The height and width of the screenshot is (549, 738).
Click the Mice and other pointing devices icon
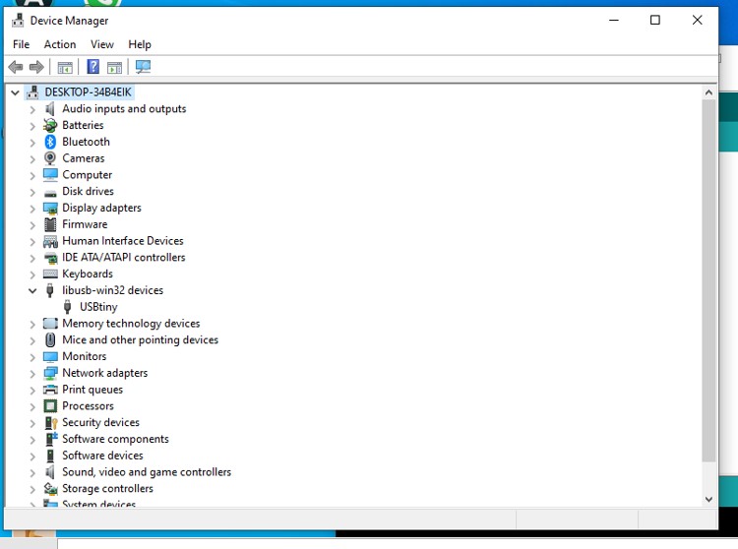coord(50,339)
